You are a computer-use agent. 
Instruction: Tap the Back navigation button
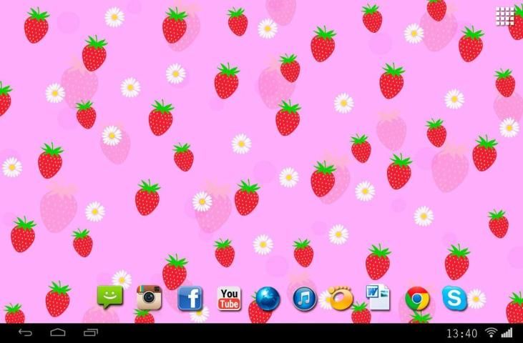pyautogui.click(x=26, y=333)
